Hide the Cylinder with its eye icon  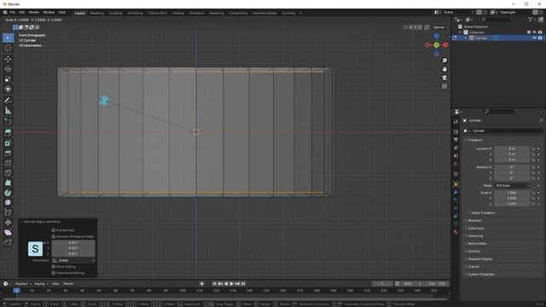(534, 38)
